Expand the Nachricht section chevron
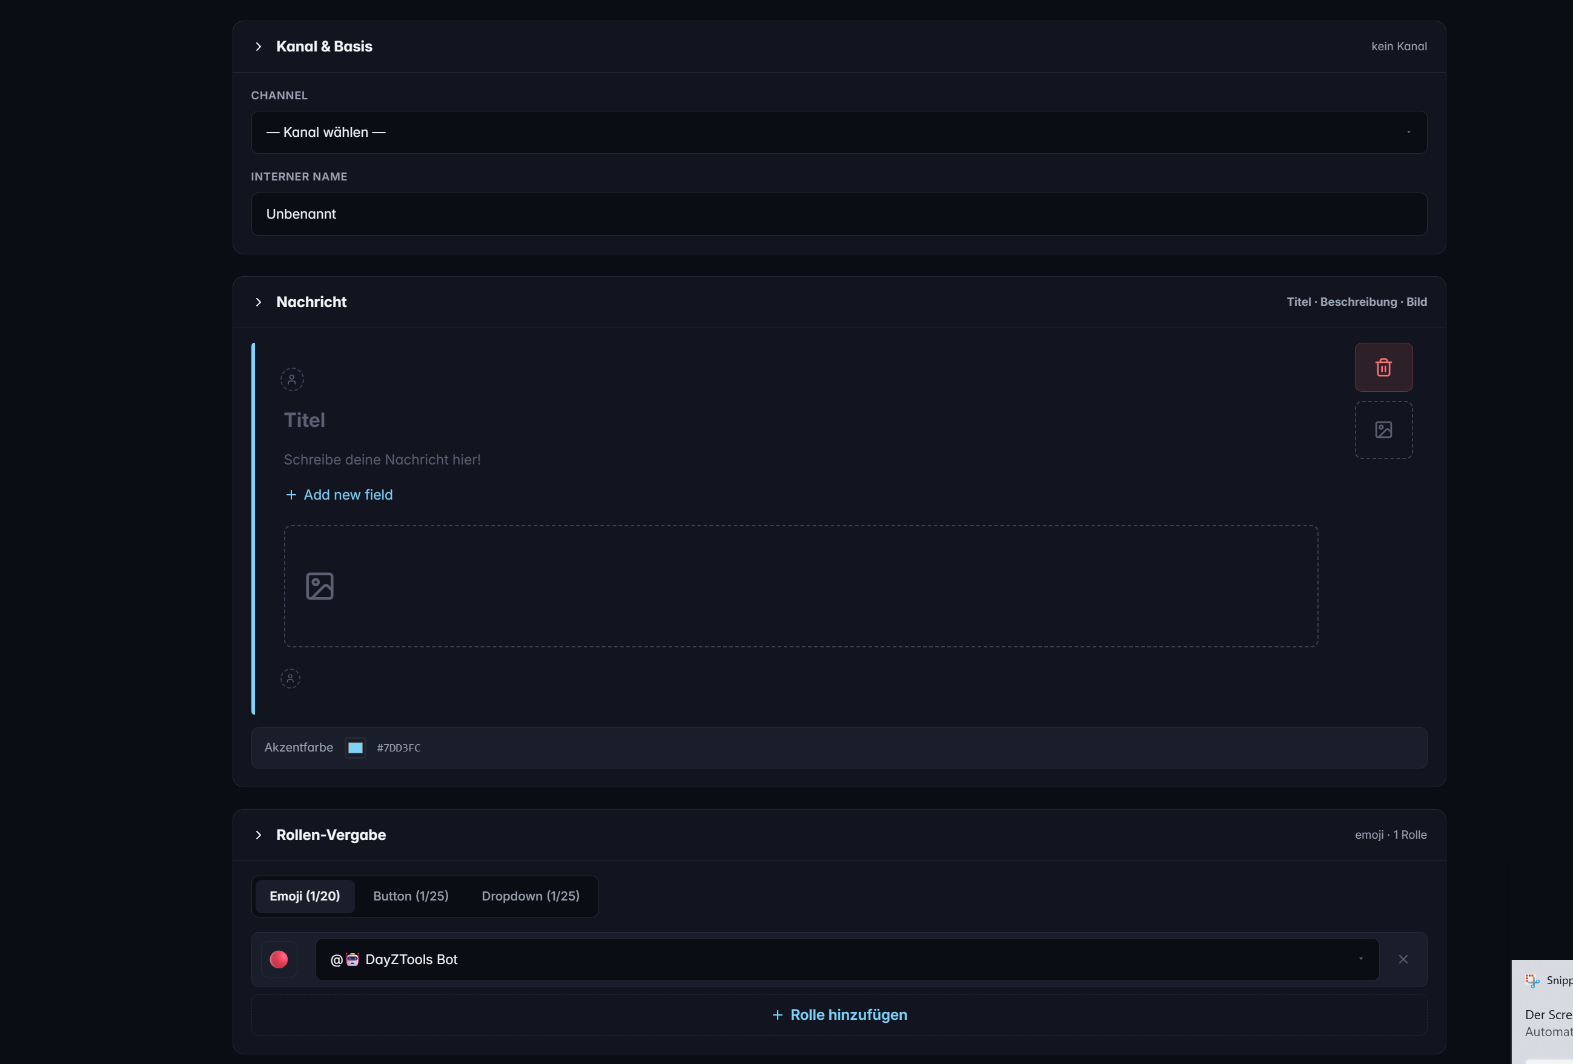 (x=259, y=302)
